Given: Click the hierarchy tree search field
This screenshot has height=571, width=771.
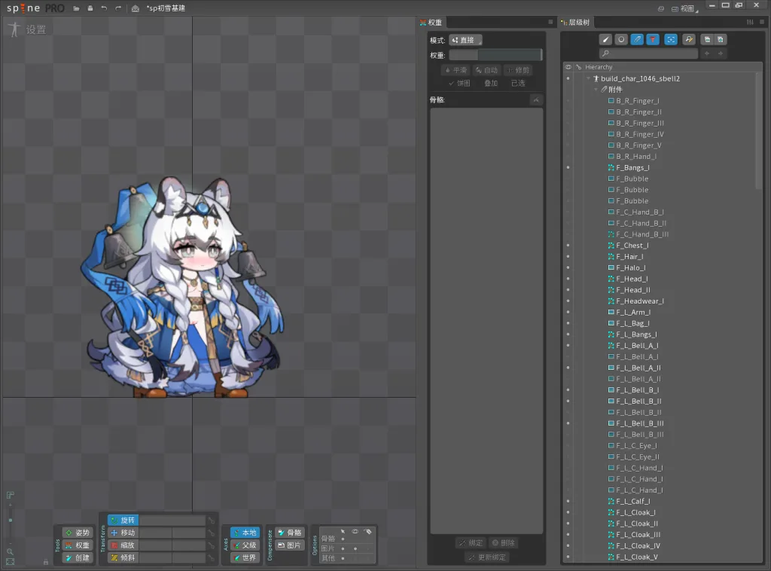Looking at the screenshot, I should [648, 53].
